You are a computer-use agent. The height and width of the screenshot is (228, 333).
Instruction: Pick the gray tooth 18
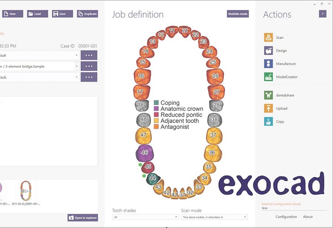[142, 105]
